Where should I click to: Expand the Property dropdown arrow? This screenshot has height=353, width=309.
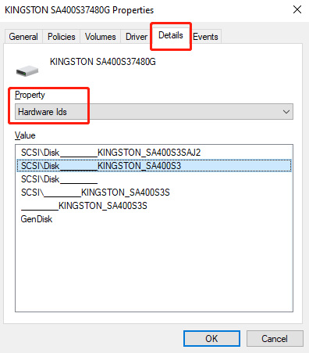[286, 112]
